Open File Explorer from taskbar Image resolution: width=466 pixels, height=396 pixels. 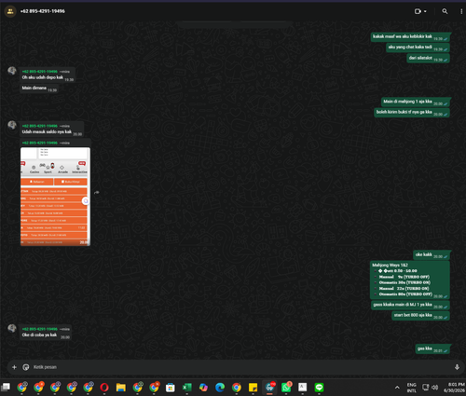click(x=121, y=388)
